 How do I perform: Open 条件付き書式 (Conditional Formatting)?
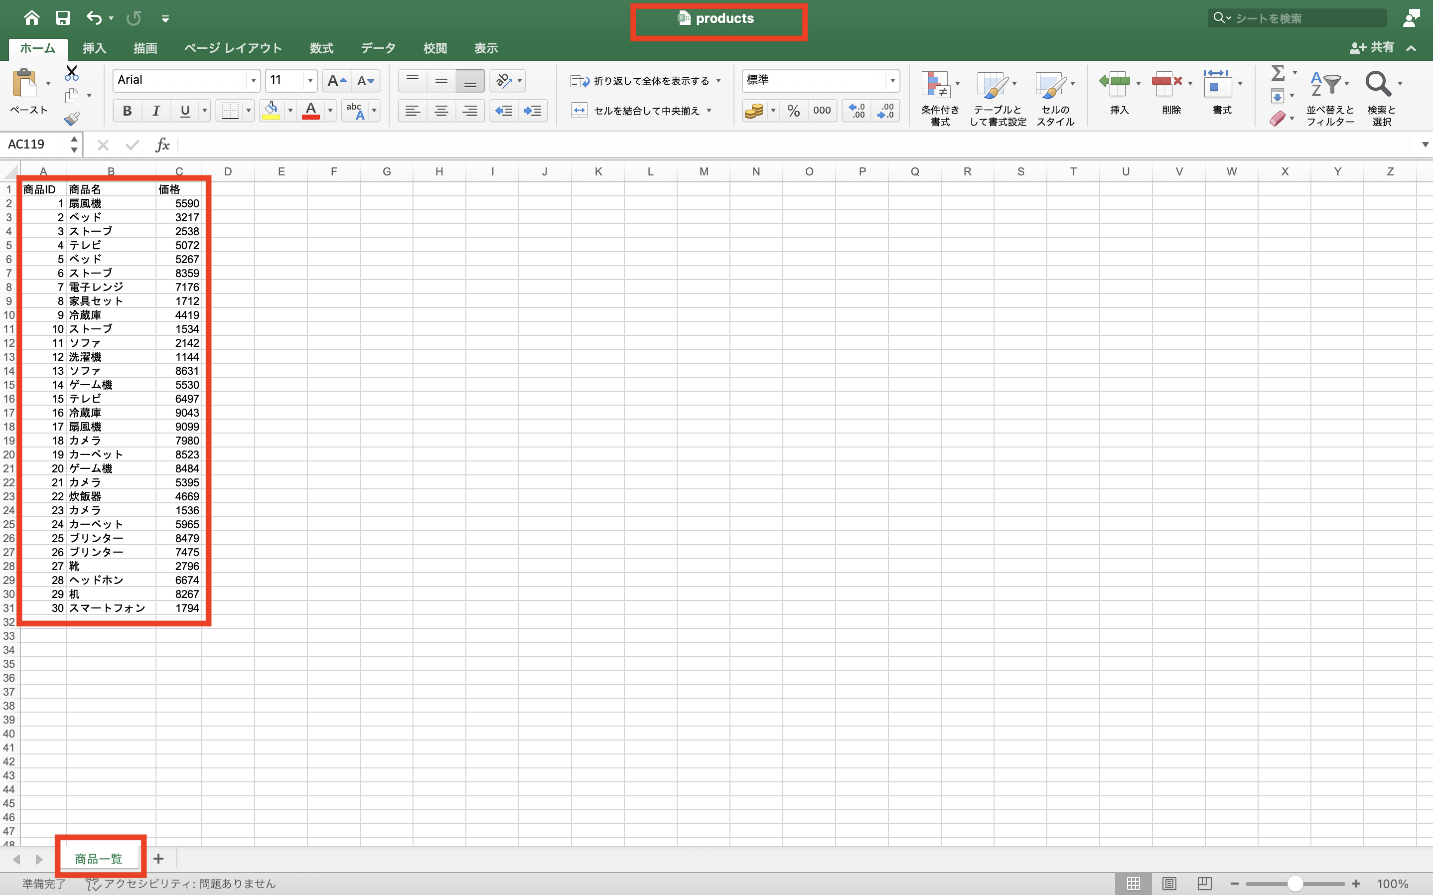click(x=940, y=98)
